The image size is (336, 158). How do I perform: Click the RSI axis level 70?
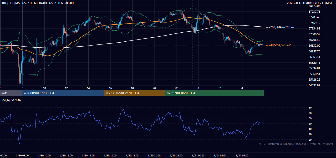(310, 113)
